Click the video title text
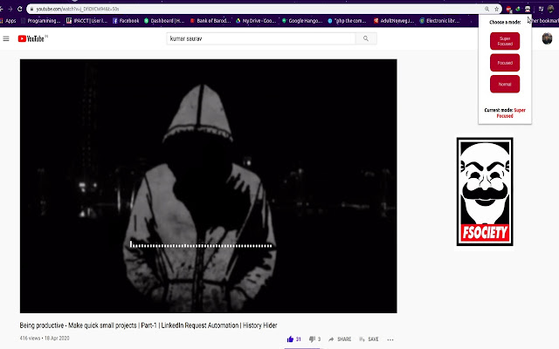The height and width of the screenshot is (349, 559). pos(148,325)
